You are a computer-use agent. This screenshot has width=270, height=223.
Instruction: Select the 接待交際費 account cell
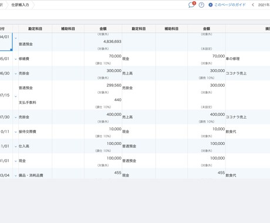[x=28, y=131]
